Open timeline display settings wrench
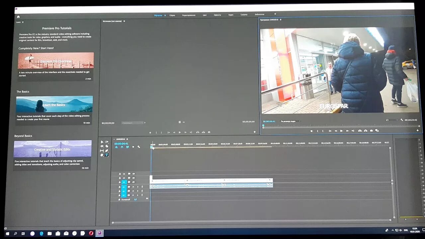 [x=139, y=147]
